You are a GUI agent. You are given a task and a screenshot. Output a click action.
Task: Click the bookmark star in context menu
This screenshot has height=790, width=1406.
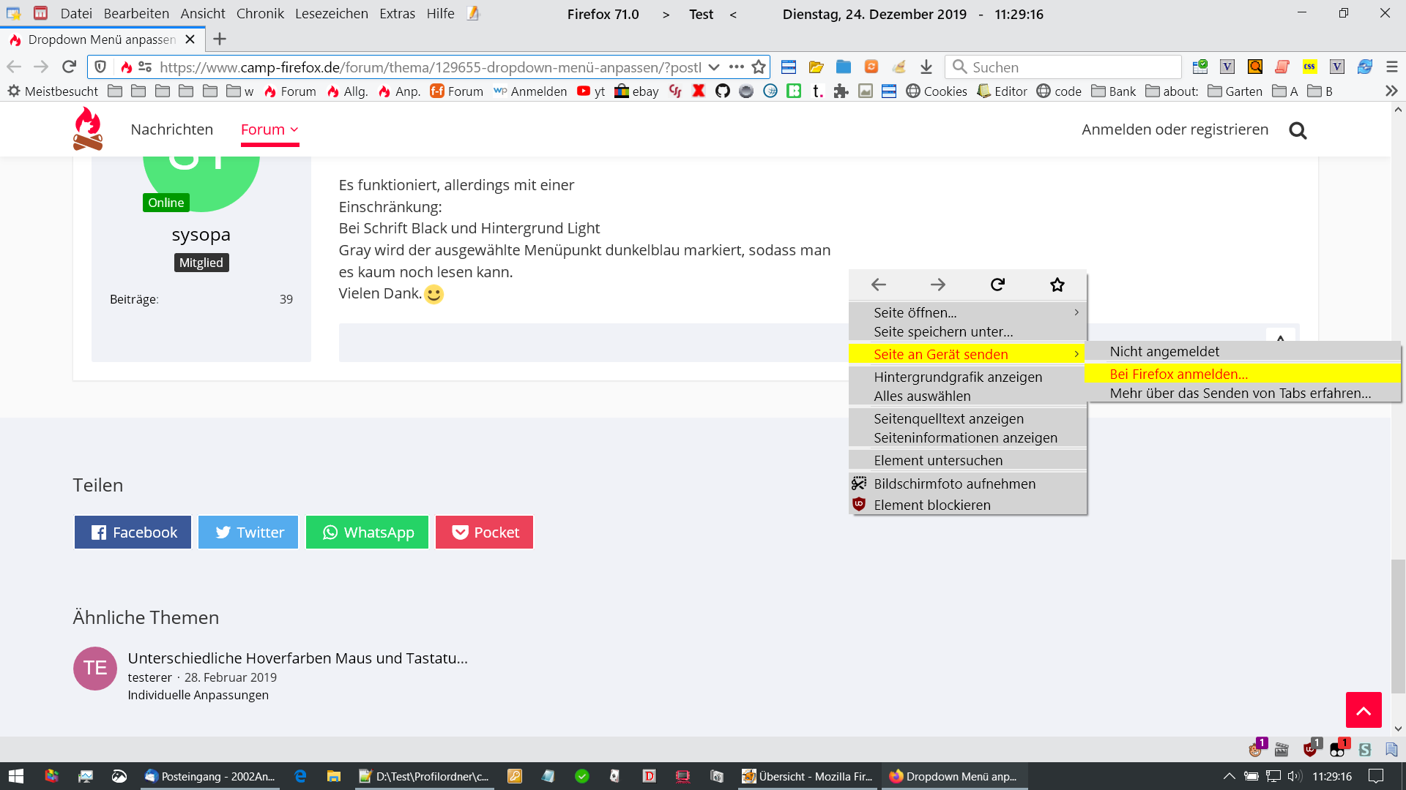coord(1057,285)
